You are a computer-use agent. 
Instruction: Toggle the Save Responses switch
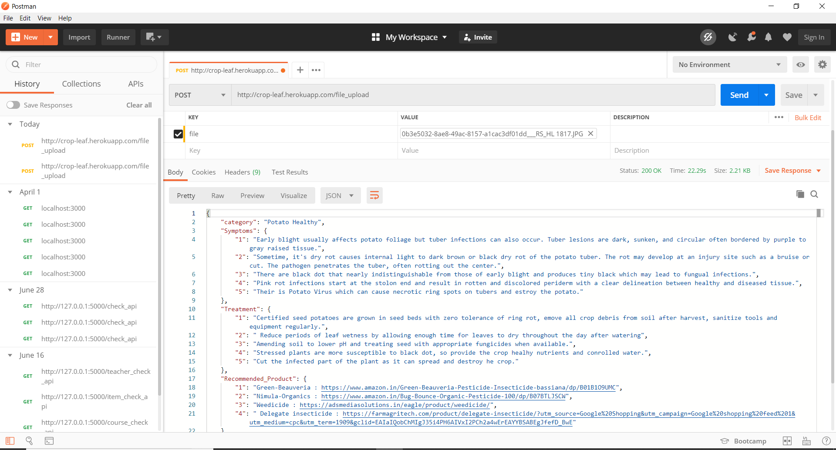(13, 105)
